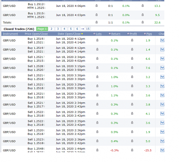Open chart icon for the 1.9 pips Buy 1.25192 trade
179x162 pixels.
pyautogui.click(x=162, y=40)
